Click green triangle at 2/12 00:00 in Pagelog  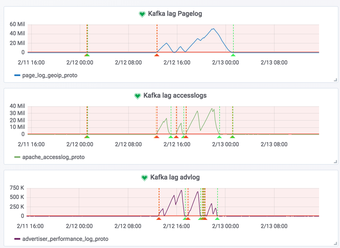tap(87, 55)
